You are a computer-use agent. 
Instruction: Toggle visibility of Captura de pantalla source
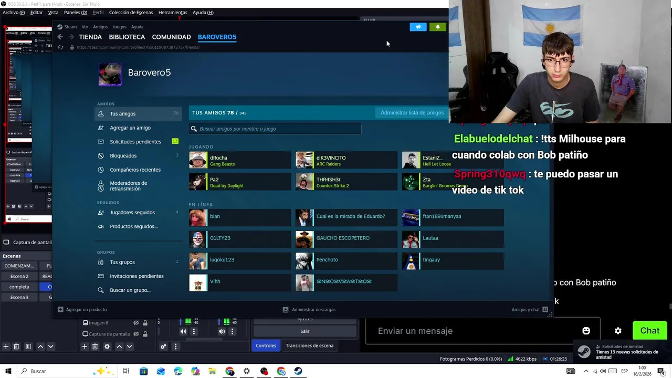[136, 334]
